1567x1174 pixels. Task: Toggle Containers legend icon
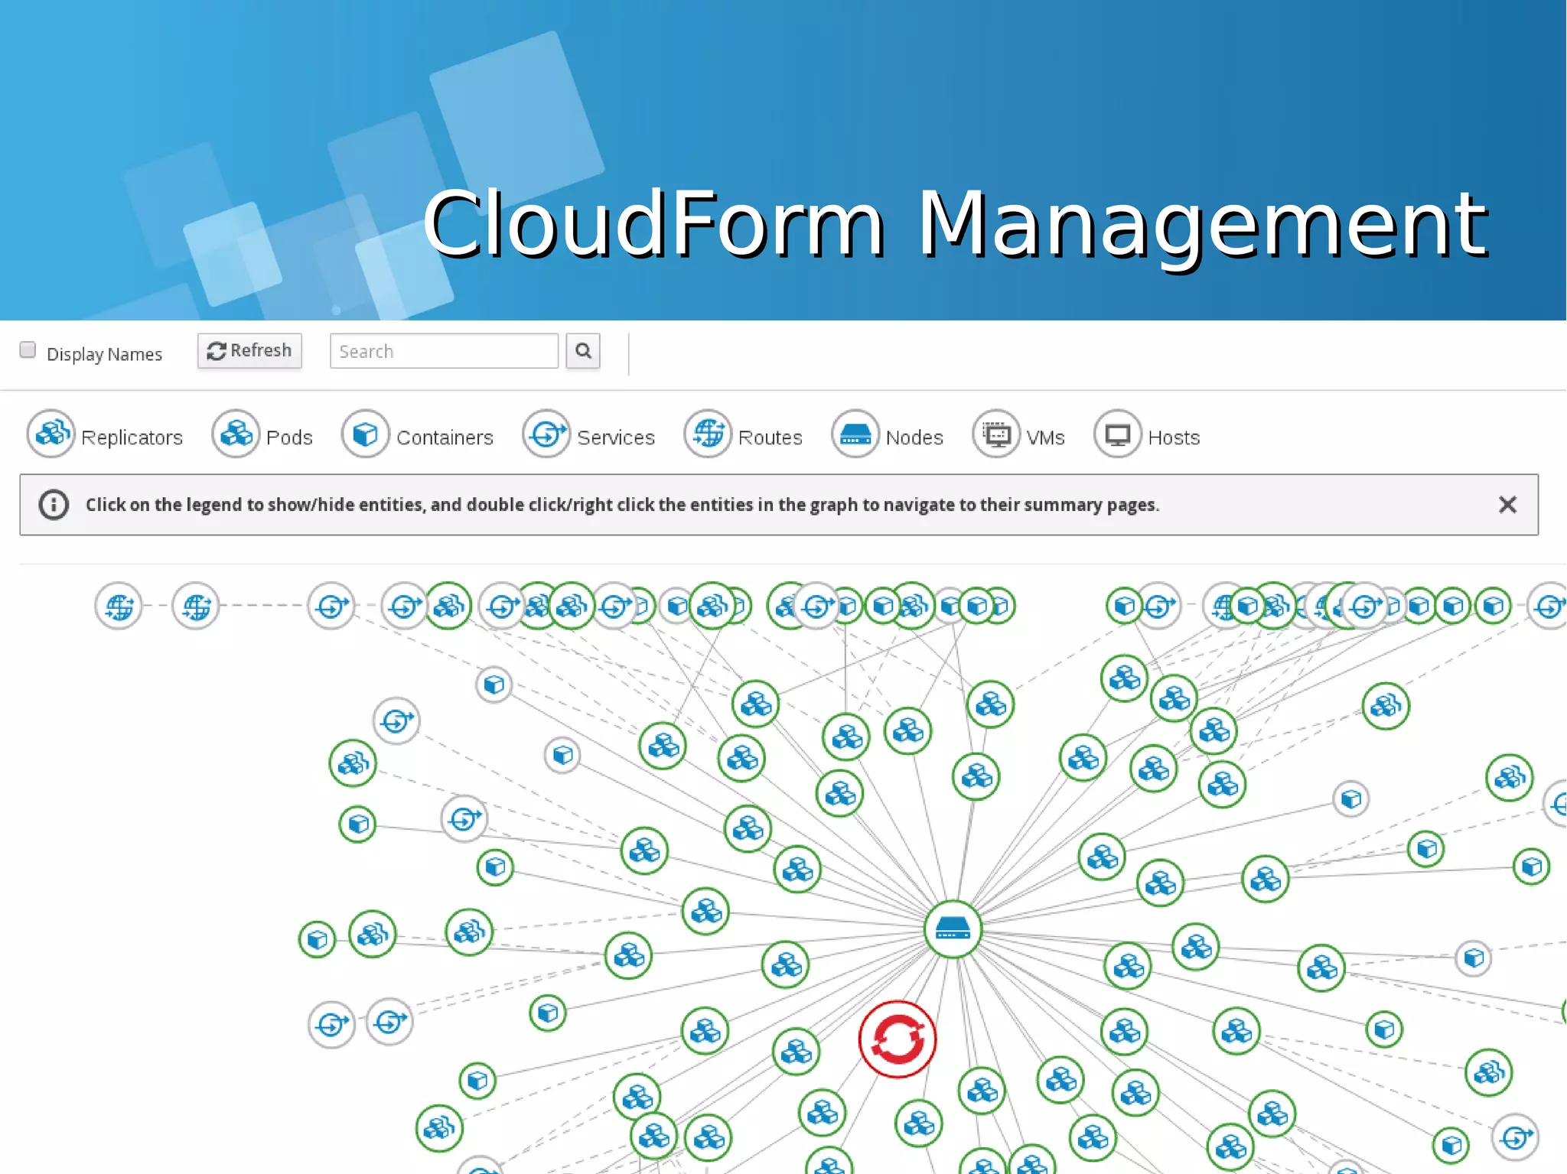(365, 434)
